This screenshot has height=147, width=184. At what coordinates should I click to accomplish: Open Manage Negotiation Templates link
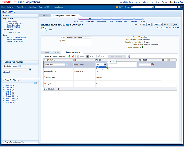click(x=18, y=38)
